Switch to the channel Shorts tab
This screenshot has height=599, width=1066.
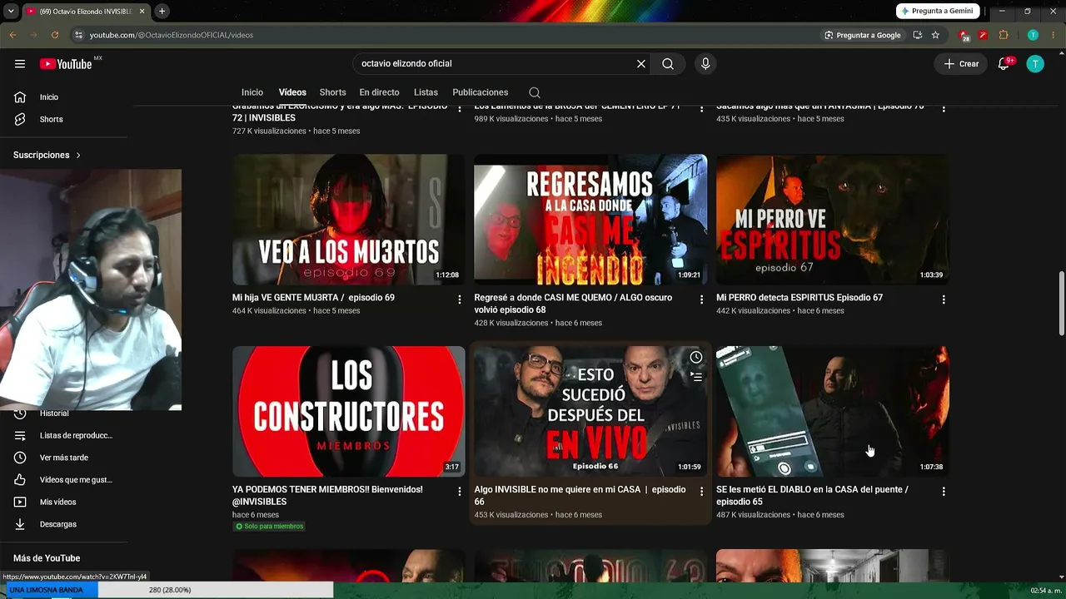point(332,92)
